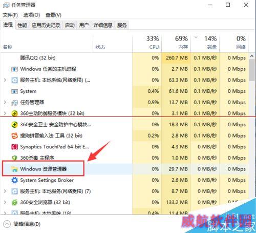Click the 360安全卫士 安全防护中心模块 icon
The image size is (256, 233).
coord(14,125)
